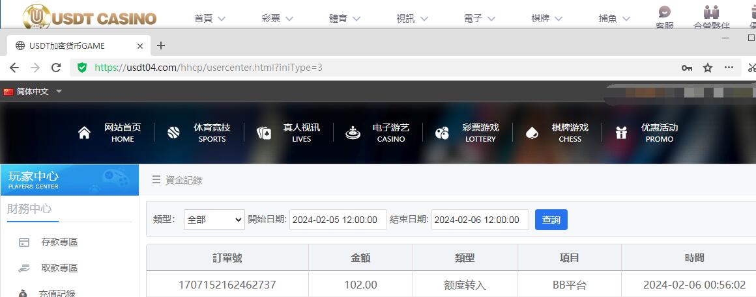Open 彩票游戏 LOTTERY section
The image size is (756, 297).
(480, 133)
